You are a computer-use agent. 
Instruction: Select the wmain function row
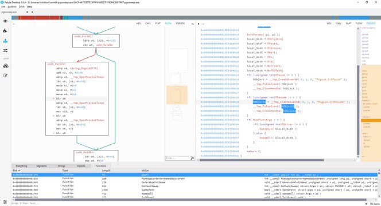coord(195,175)
